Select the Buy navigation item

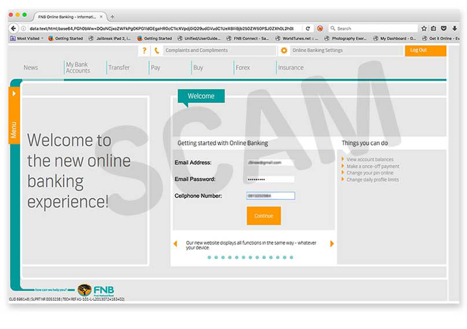[x=198, y=68]
